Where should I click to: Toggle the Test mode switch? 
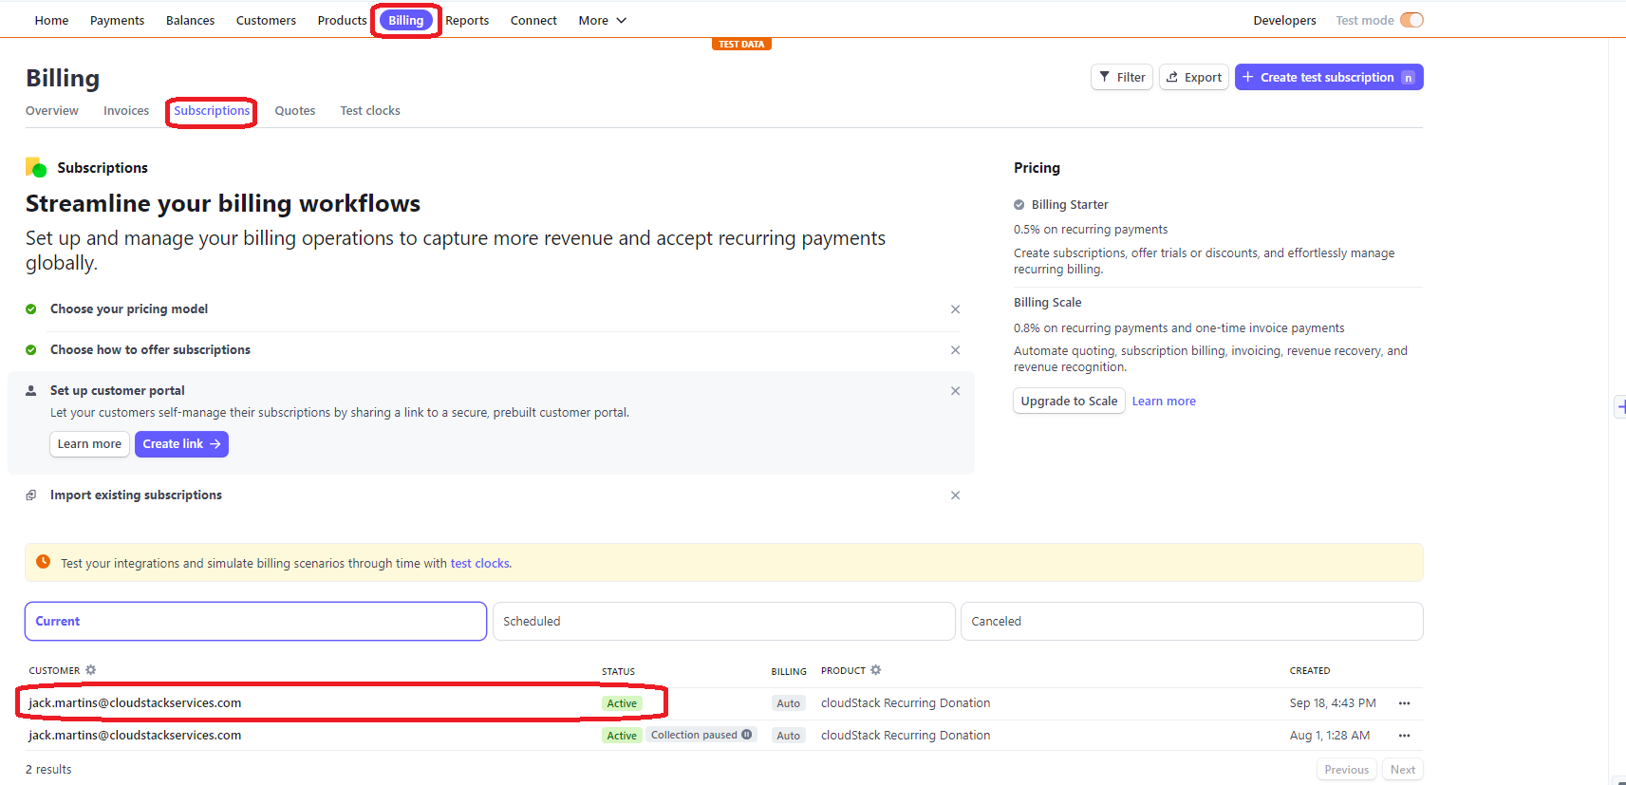[x=1411, y=20]
